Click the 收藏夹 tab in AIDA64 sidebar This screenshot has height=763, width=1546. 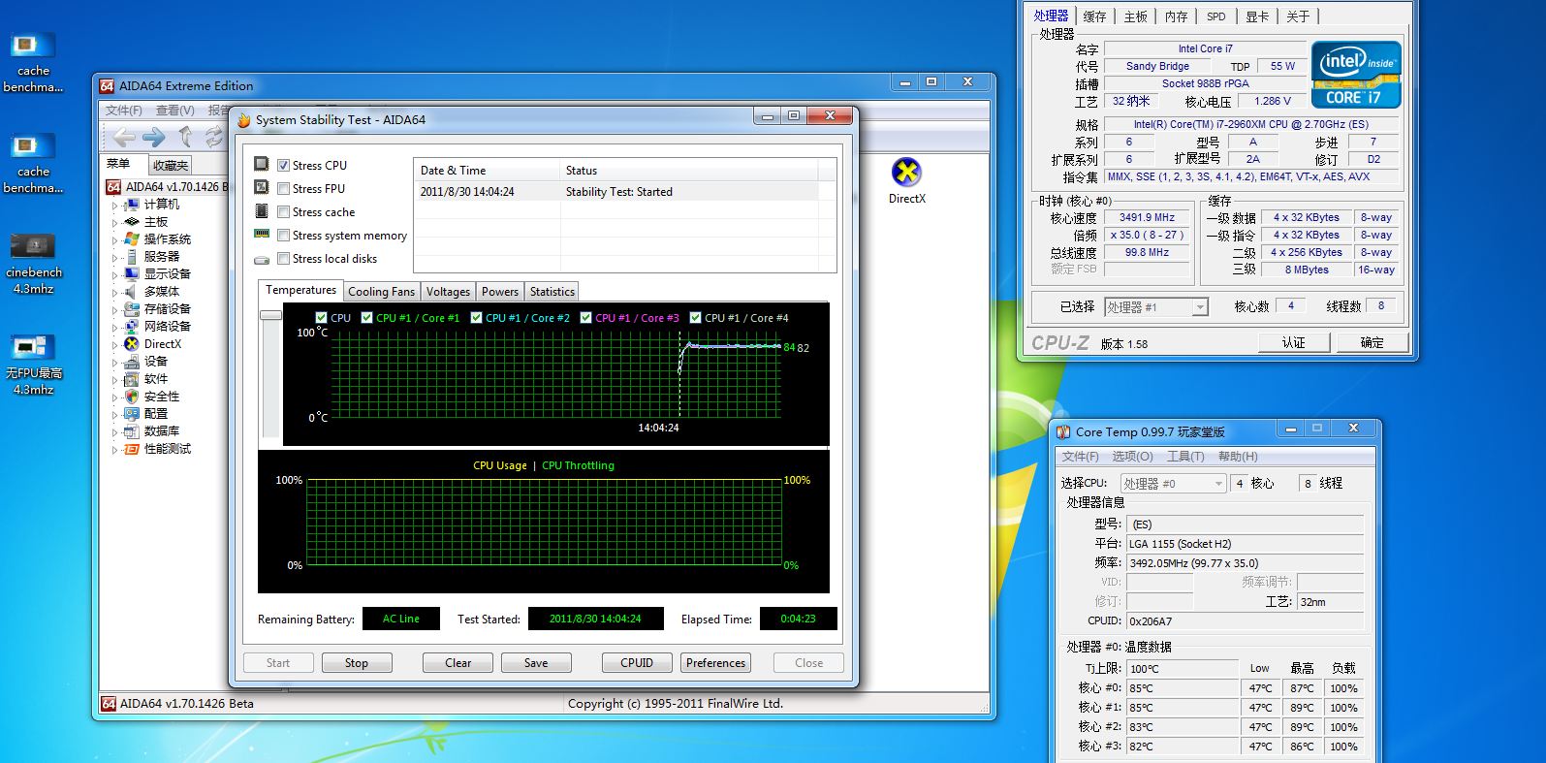click(x=171, y=166)
